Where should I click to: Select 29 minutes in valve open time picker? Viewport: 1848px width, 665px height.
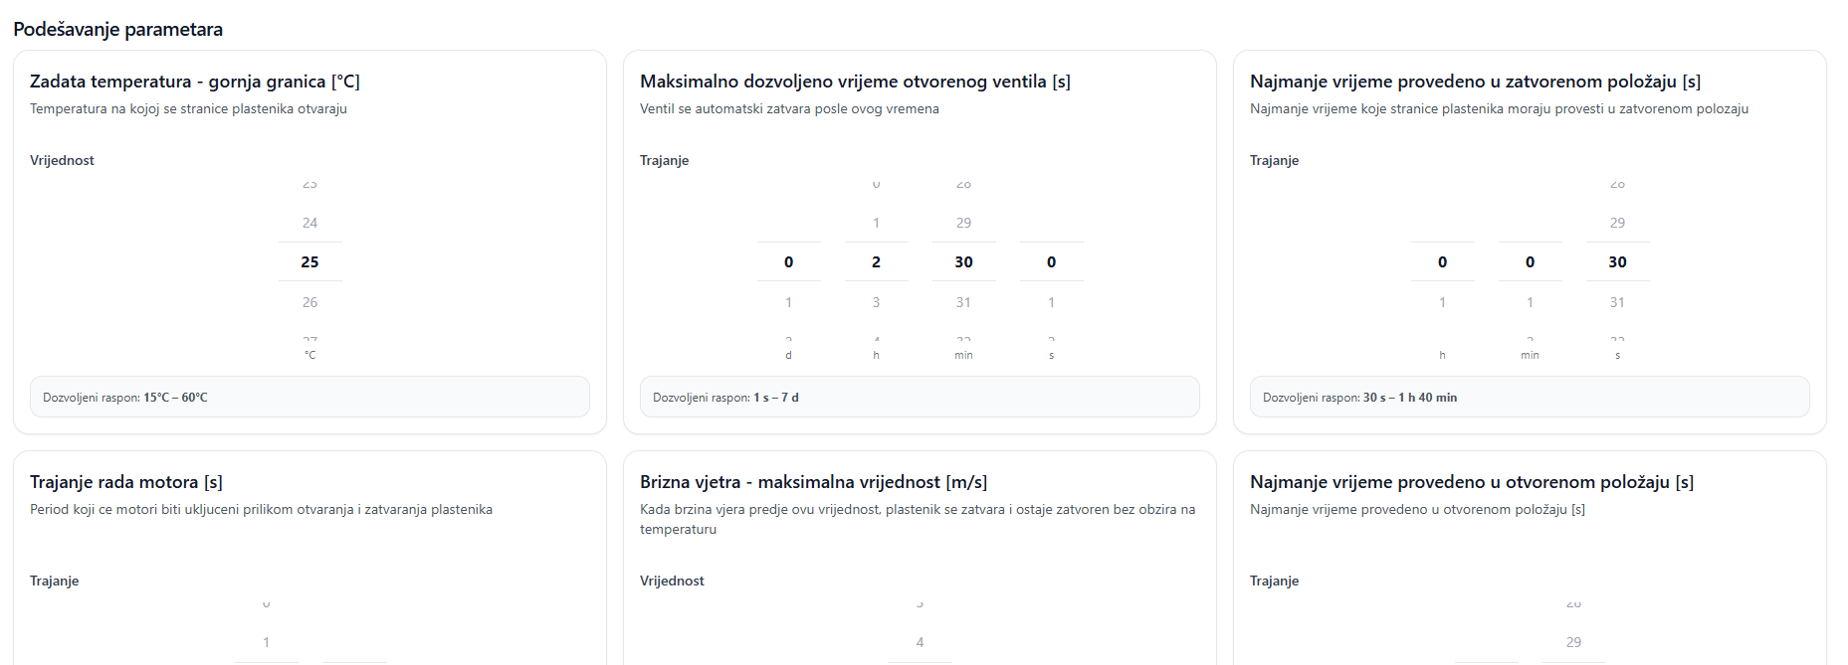pyautogui.click(x=963, y=223)
